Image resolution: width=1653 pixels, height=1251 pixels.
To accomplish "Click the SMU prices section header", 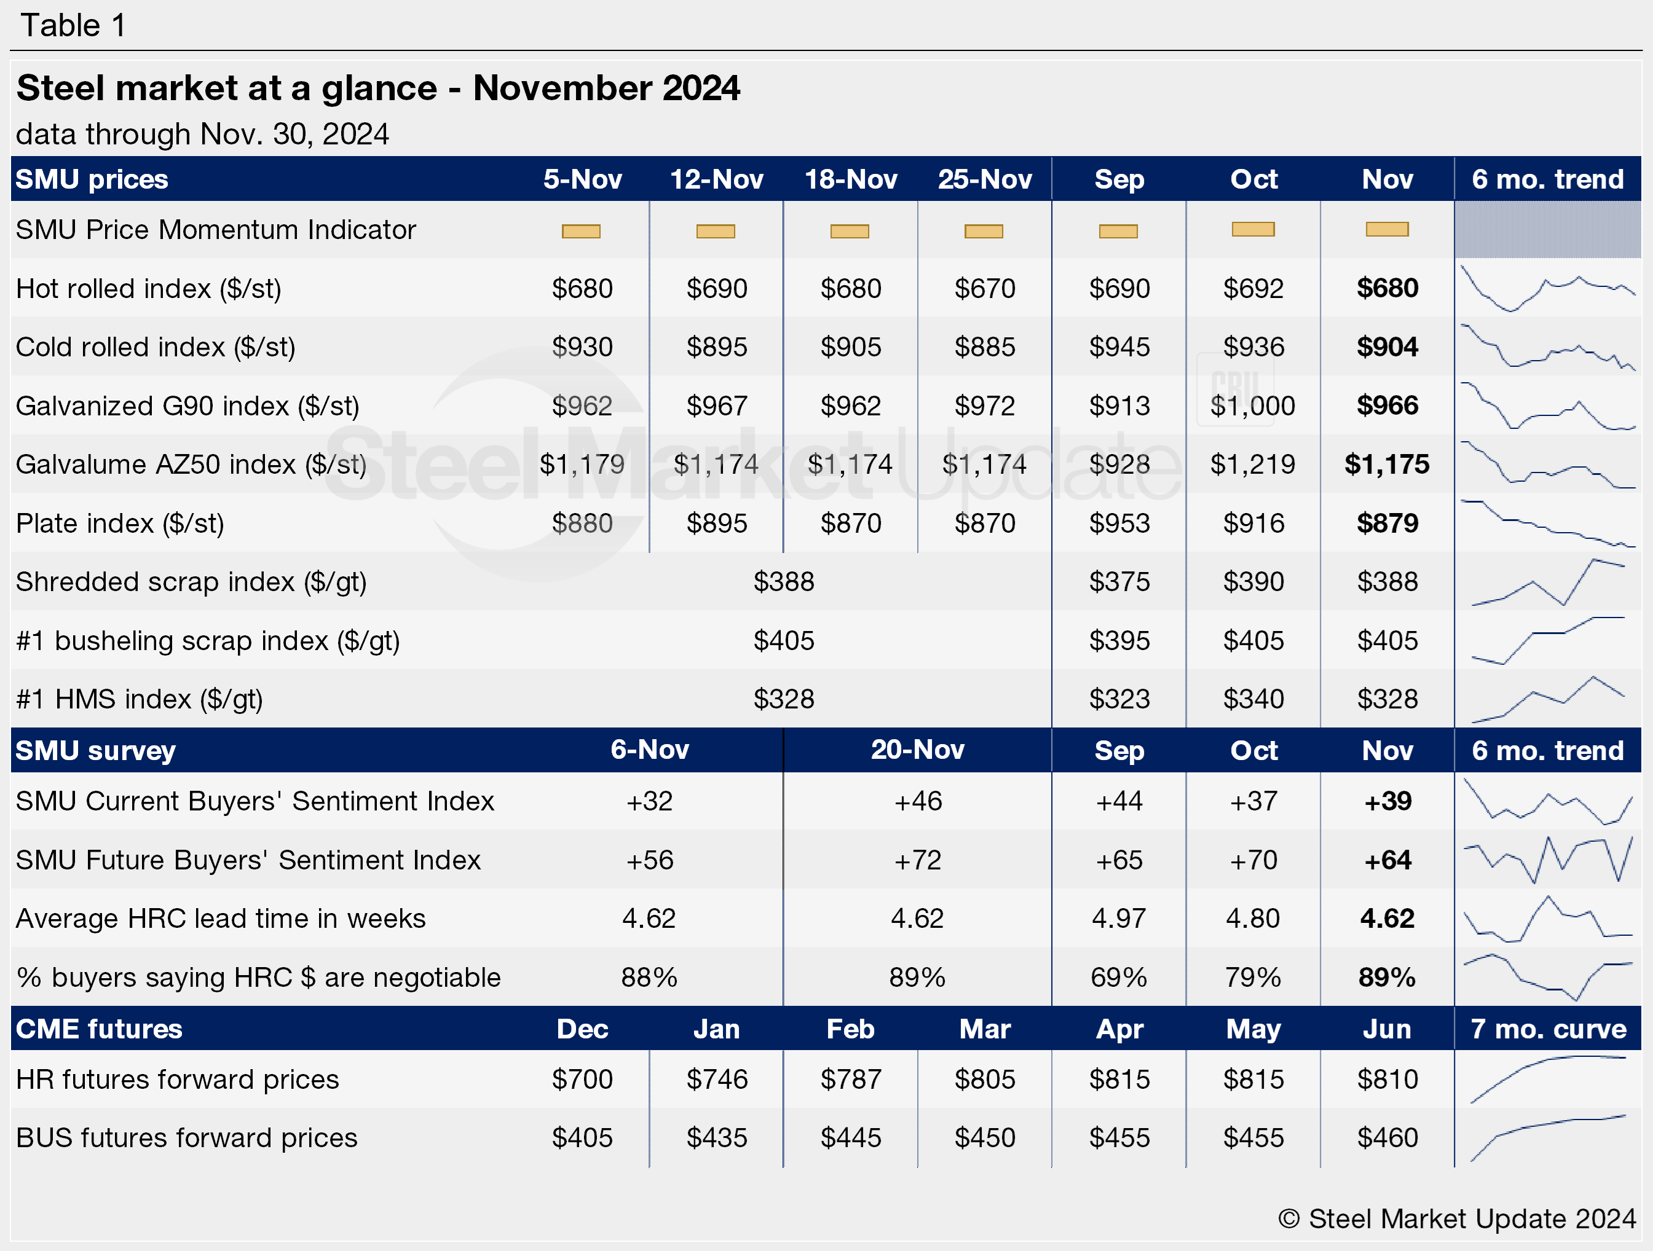I will click(92, 179).
